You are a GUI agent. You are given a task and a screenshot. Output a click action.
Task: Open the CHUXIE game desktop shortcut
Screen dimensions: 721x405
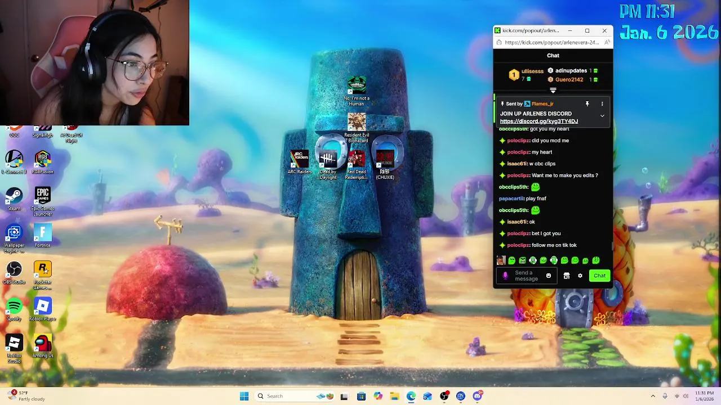[x=385, y=165]
